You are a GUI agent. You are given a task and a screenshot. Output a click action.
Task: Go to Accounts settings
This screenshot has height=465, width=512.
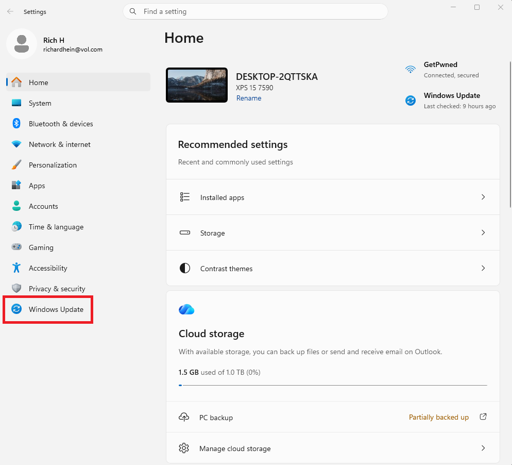[x=78, y=206]
